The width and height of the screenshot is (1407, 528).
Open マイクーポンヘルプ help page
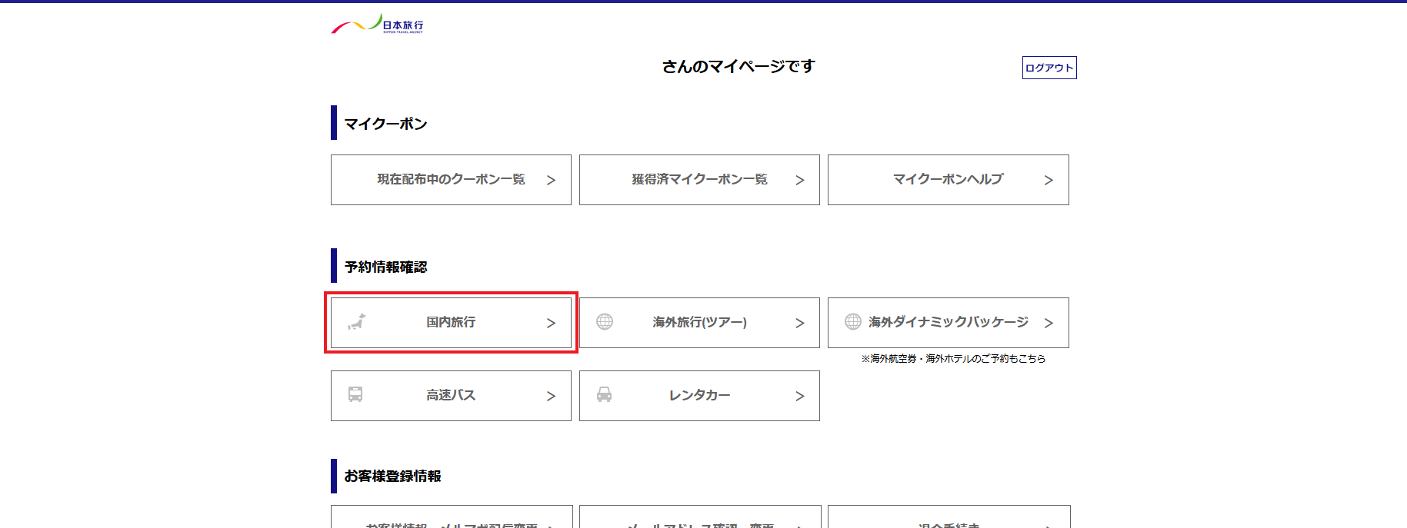tap(948, 179)
